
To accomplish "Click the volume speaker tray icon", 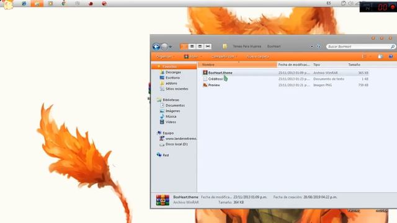I will (x=350, y=3).
